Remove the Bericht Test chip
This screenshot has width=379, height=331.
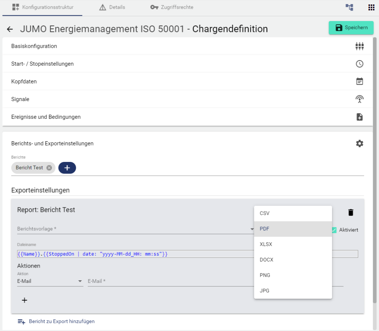49,168
